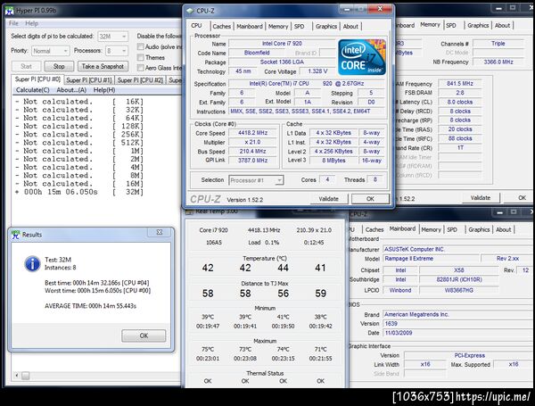This screenshot has width=535, height=406.
Task: Click the CPU-Z title bar icon
Action: coord(190,11)
